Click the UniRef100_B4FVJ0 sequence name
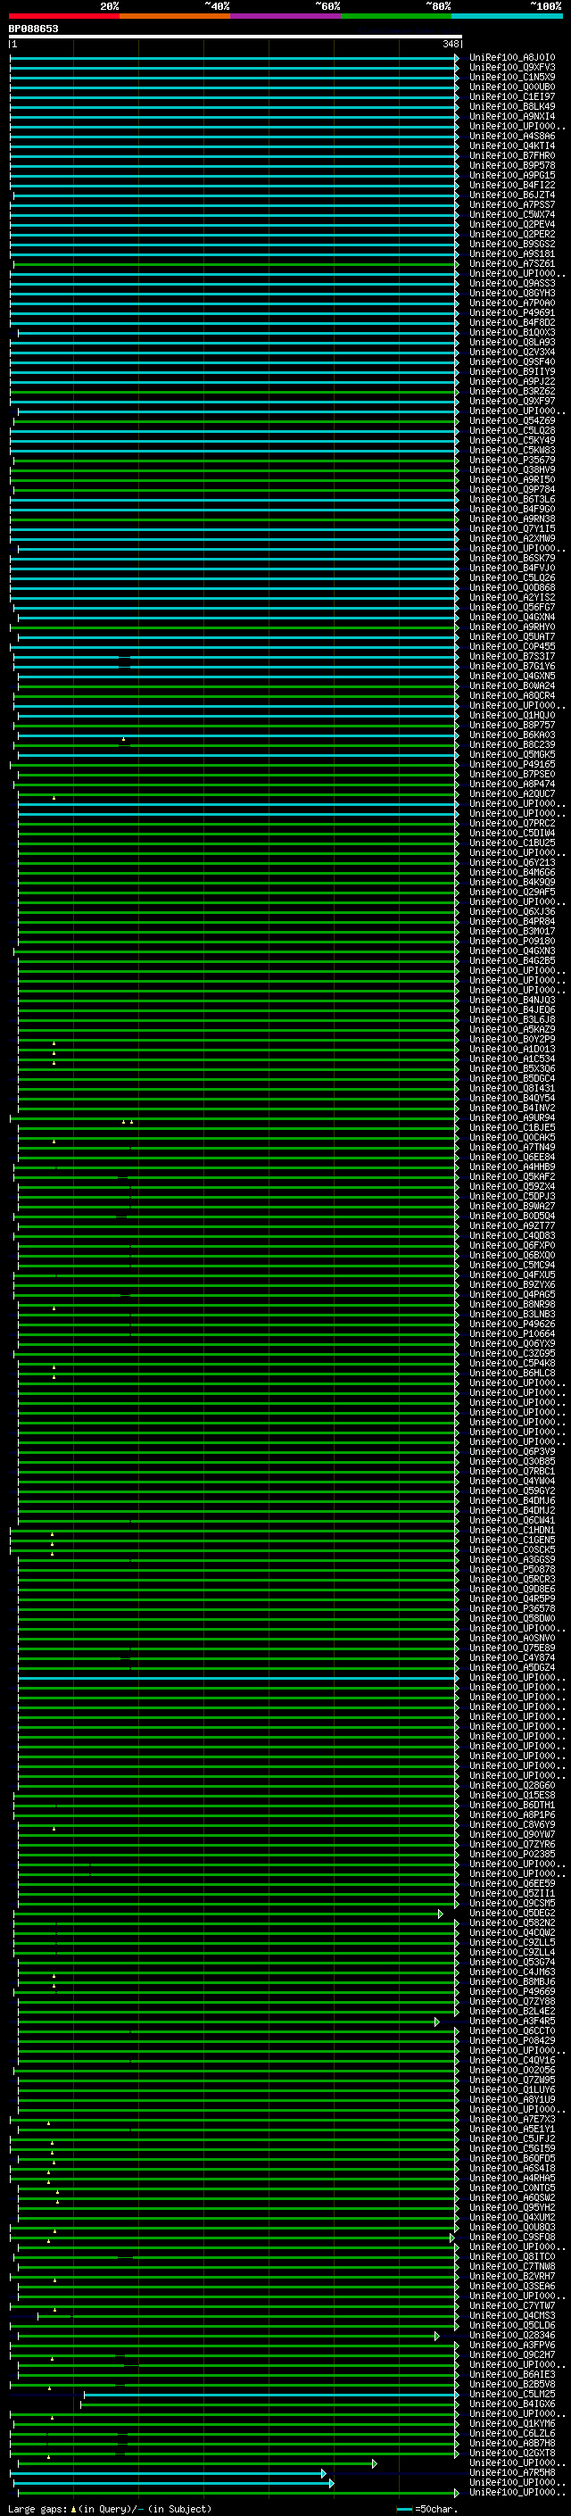This screenshot has height=2516, width=571. tap(512, 569)
